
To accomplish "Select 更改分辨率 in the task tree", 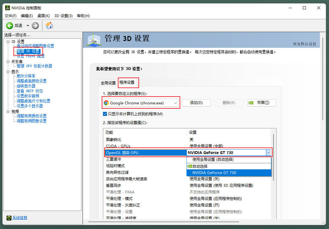I will [26, 76].
